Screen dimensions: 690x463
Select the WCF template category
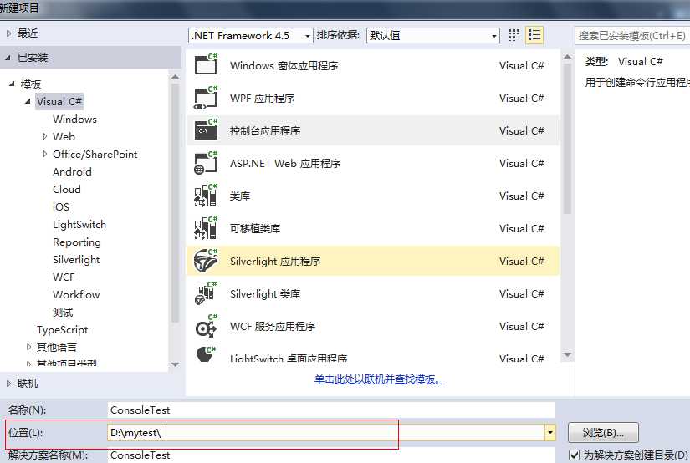[x=64, y=277]
